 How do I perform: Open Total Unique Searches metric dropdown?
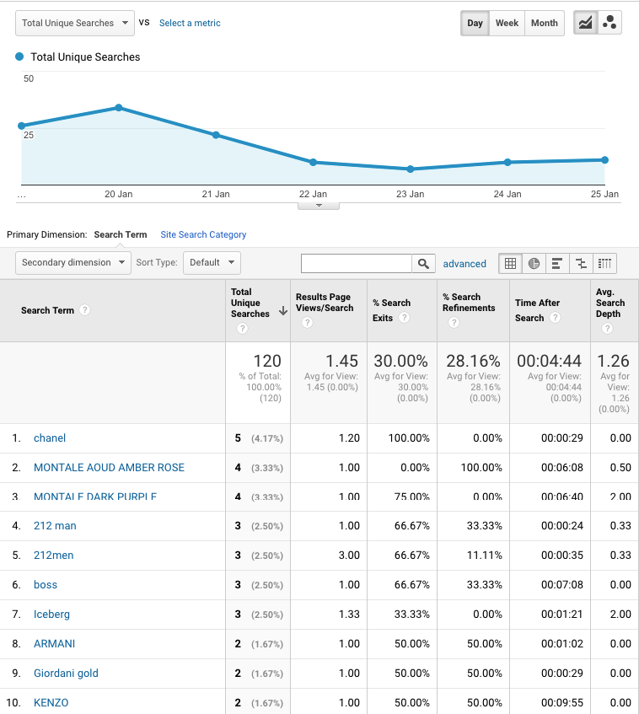click(75, 24)
